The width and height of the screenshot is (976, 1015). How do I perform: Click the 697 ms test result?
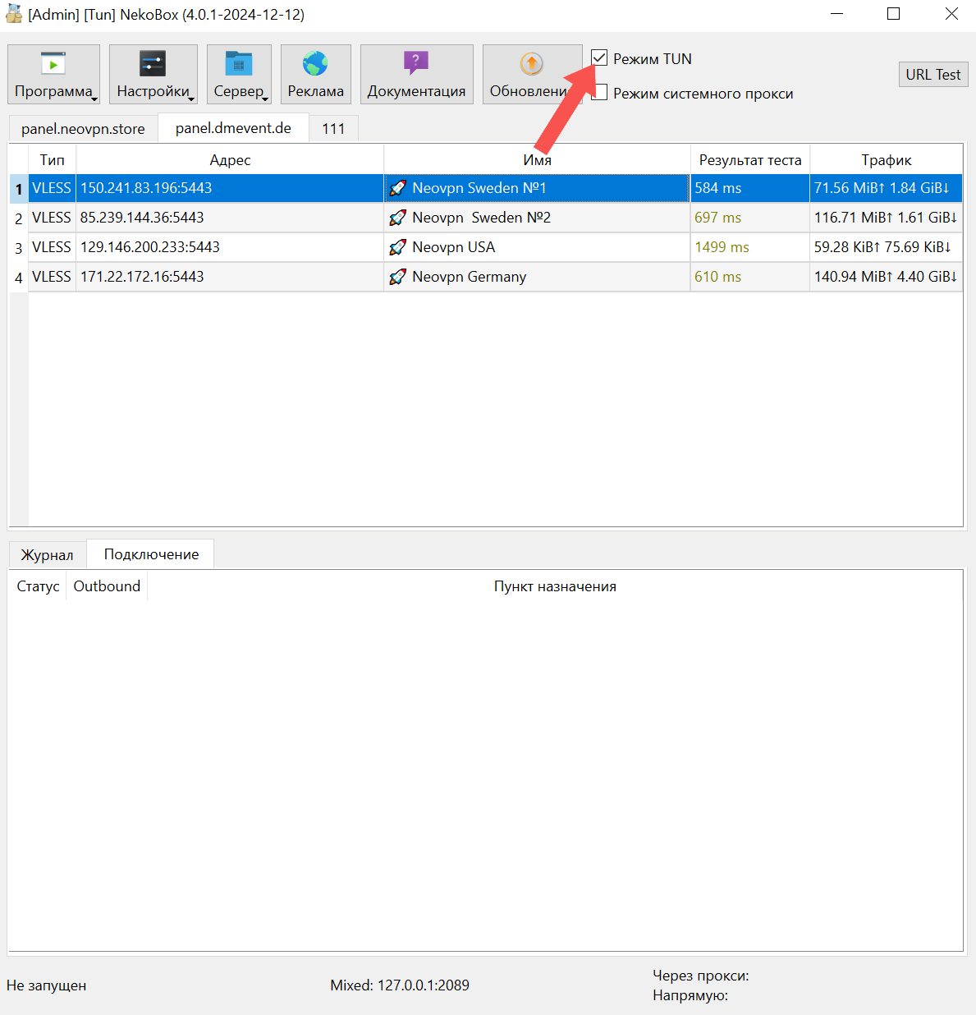[718, 218]
